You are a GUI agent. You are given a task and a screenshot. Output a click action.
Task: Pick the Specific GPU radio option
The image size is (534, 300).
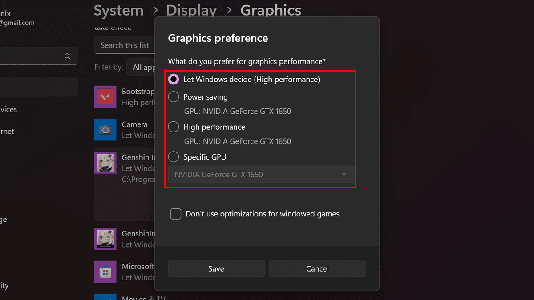[x=174, y=157]
